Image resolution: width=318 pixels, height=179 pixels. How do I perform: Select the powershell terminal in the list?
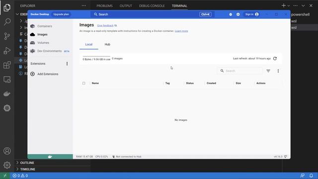(301, 14)
